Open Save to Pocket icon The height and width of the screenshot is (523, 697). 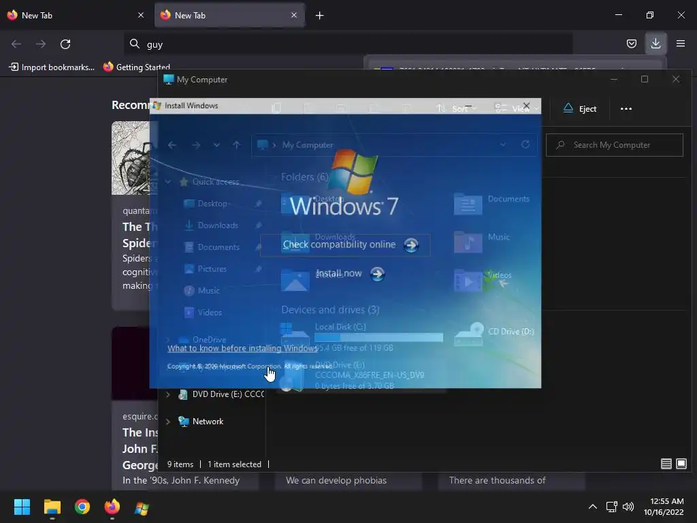(x=631, y=44)
